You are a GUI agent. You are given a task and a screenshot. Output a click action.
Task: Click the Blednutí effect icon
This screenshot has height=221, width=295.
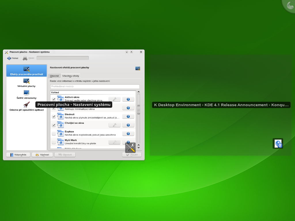pyautogui.click(x=60, y=116)
